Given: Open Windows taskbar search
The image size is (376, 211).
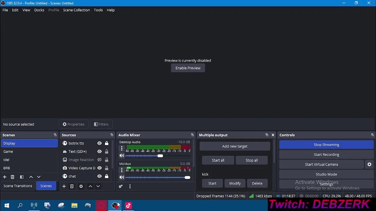Looking at the screenshot, I should point(20,205).
